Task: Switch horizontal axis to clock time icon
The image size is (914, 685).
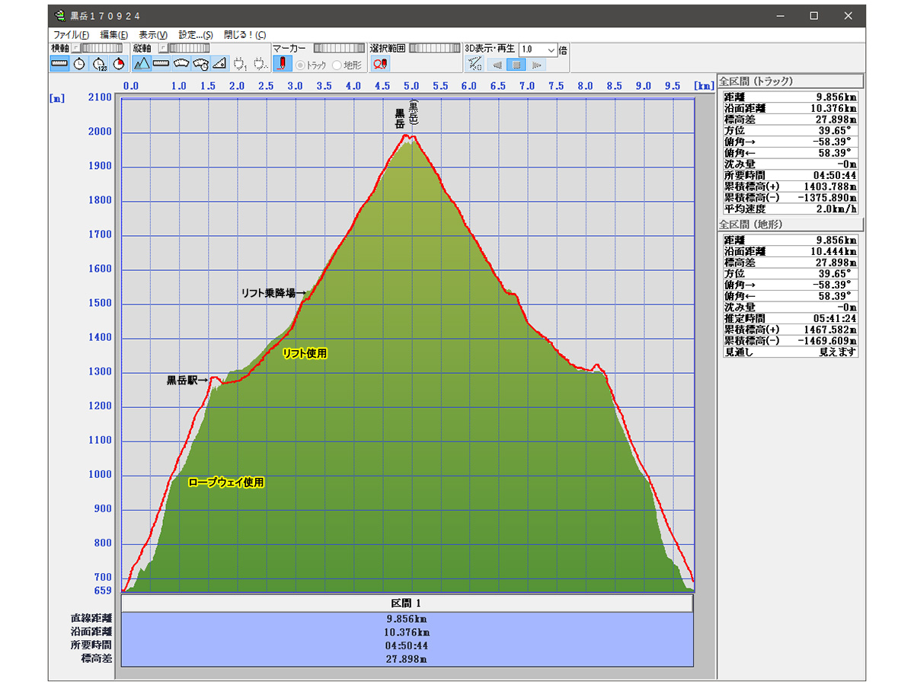Action: click(x=80, y=64)
